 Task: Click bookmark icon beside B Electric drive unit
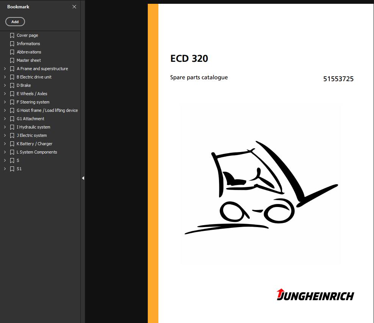[x=12, y=77]
